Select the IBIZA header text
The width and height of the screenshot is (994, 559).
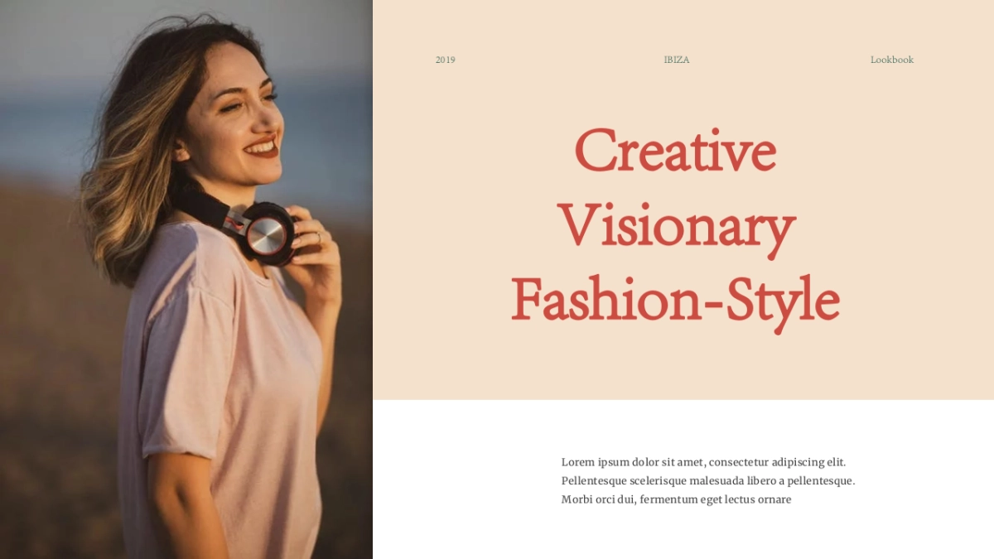(x=677, y=60)
